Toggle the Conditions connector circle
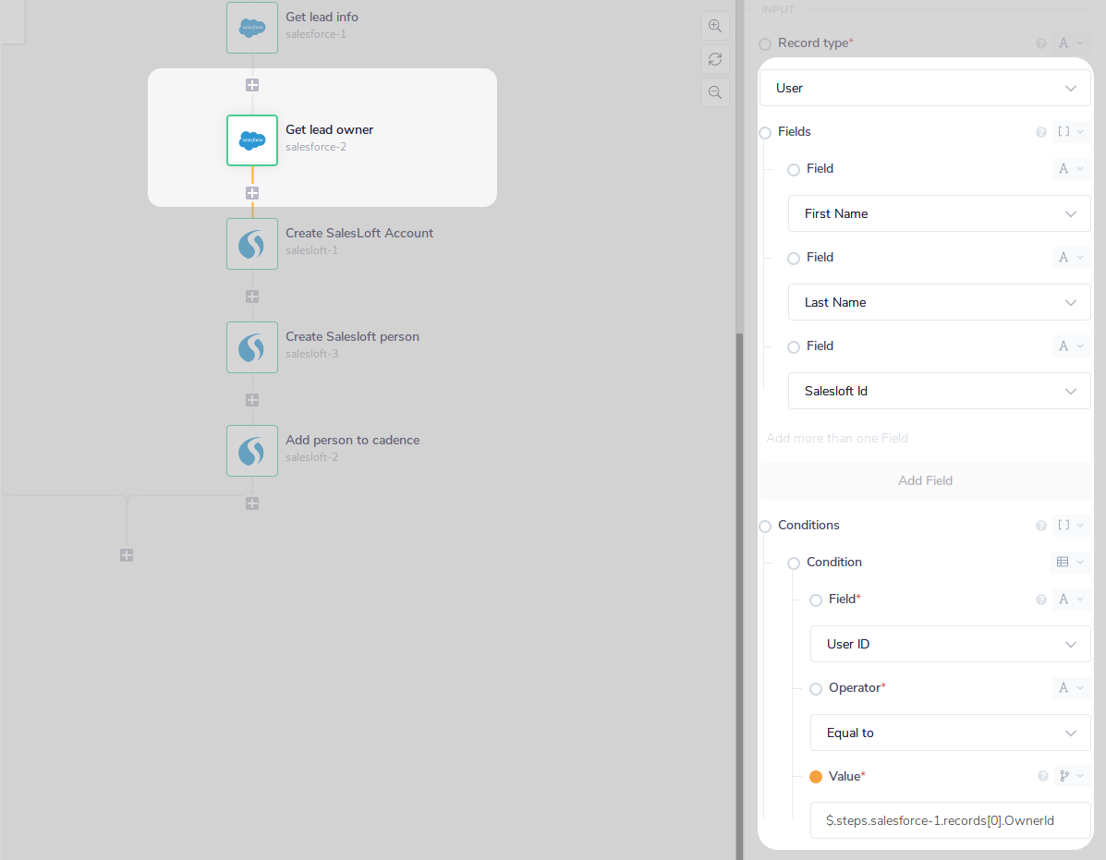The height and width of the screenshot is (860, 1106). pos(765,527)
